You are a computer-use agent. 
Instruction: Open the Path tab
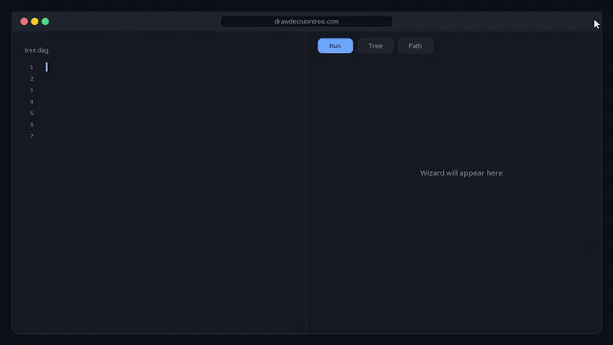coord(415,45)
